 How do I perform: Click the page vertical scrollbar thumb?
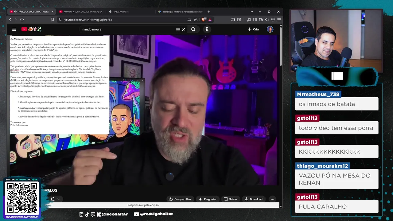tap(281, 46)
